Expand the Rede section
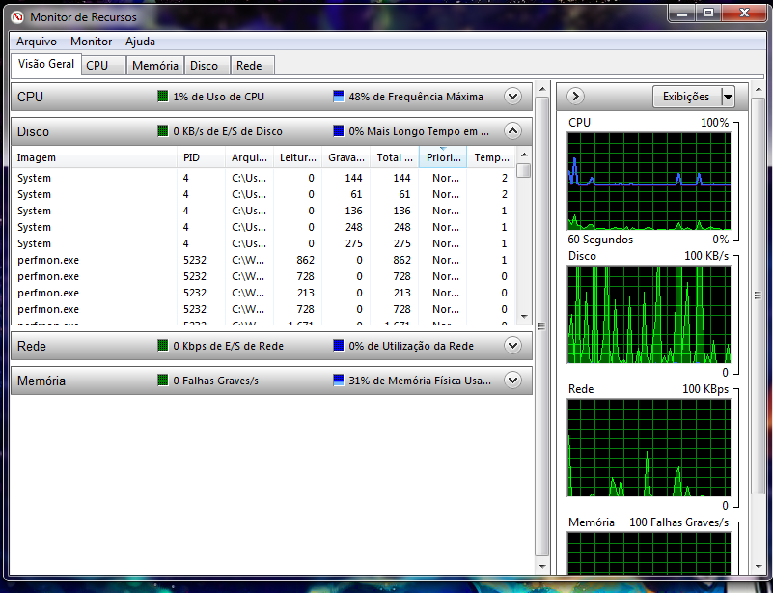Viewport: 773px width, 593px height. point(512,346)
